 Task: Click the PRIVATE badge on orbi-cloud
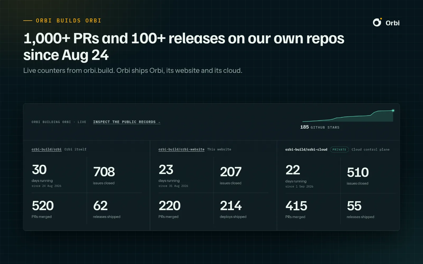[339, 149]
